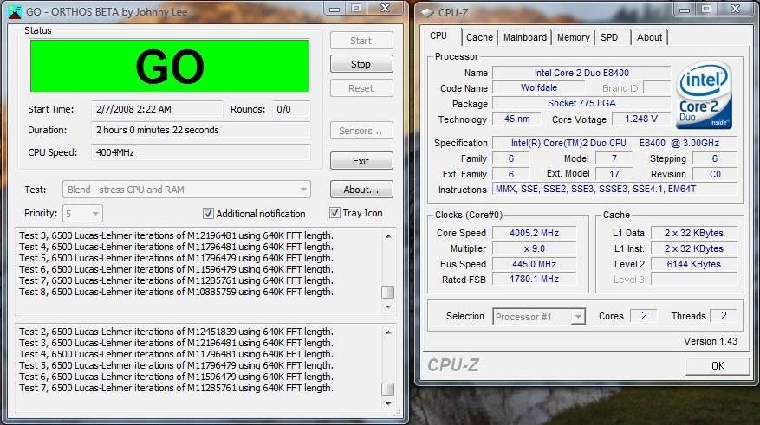Screen dimensions: 760x425
Task: Switch to the Mainboard tab
Action: [x=525, y=37]
